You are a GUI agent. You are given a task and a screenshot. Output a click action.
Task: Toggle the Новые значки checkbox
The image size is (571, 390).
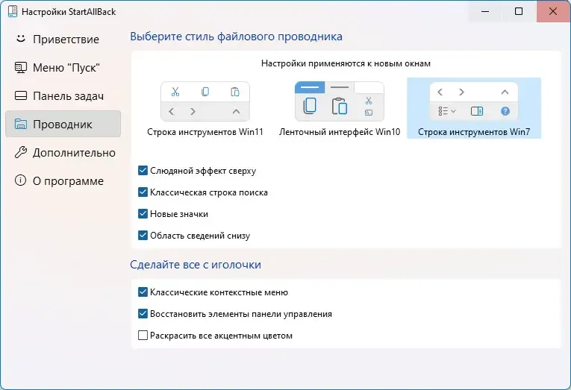tap(143, 213)
